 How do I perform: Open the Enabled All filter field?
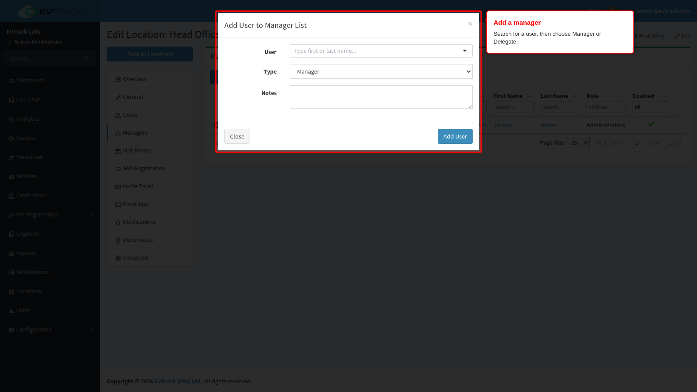[650, 107]
